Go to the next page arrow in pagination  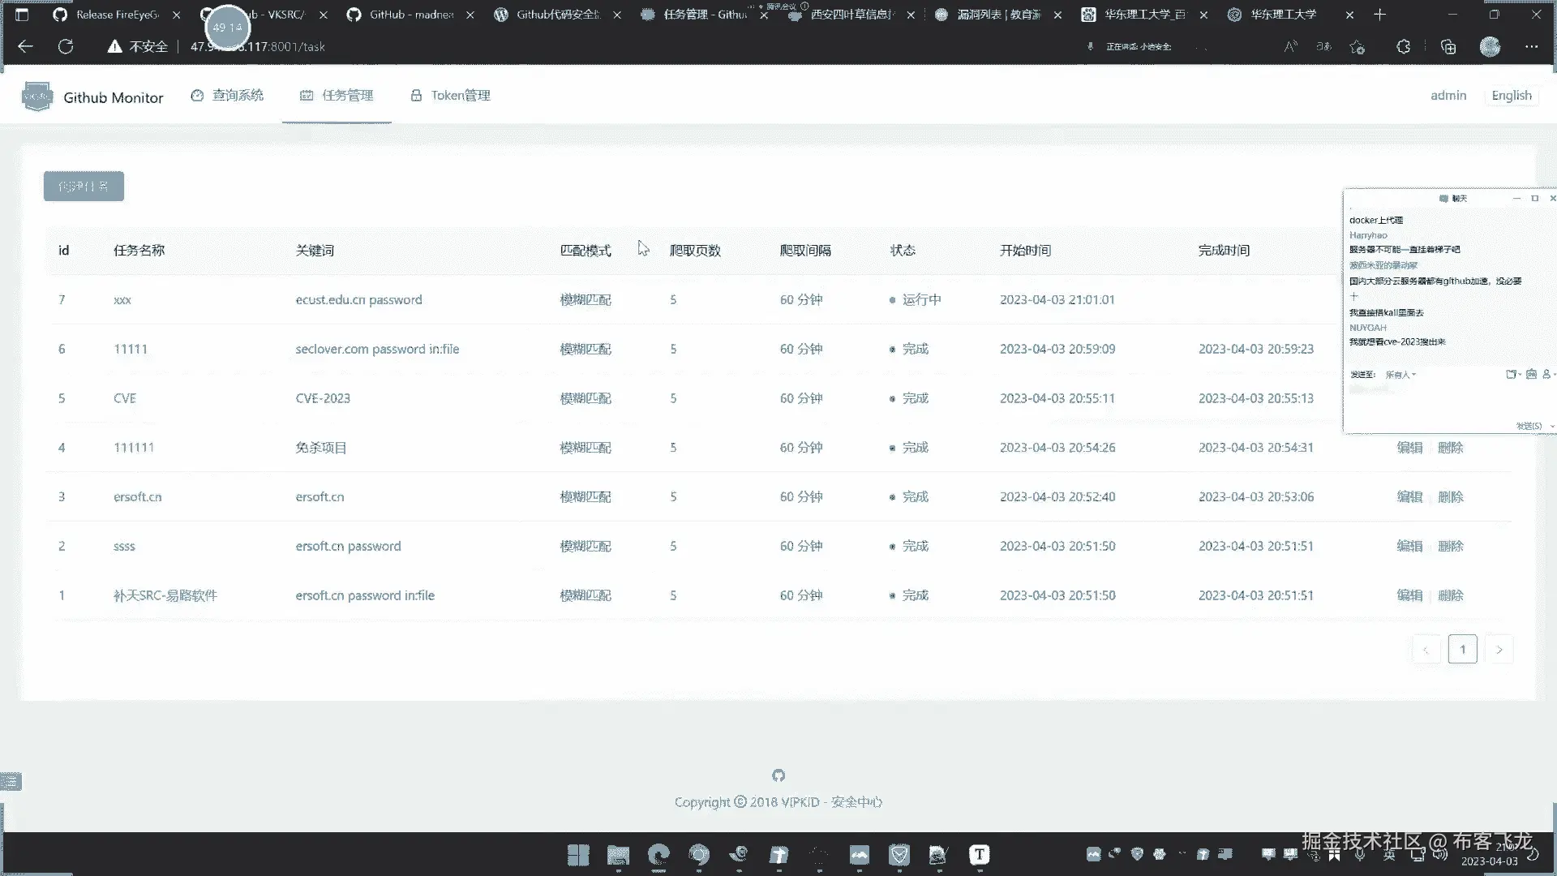[x=1499, y=650]
